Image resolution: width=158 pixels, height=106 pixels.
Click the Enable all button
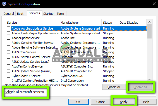coord(114,87)
